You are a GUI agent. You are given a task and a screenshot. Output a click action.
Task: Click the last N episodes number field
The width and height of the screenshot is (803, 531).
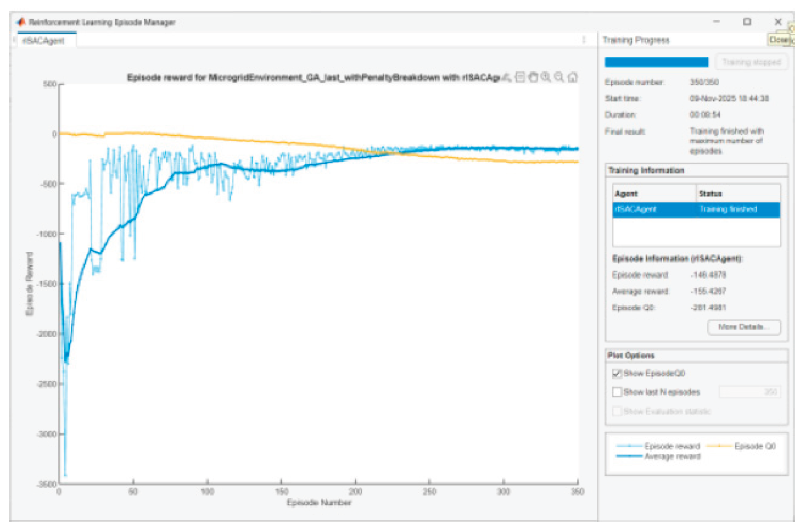pyautogui.click(x=749, y=392)
